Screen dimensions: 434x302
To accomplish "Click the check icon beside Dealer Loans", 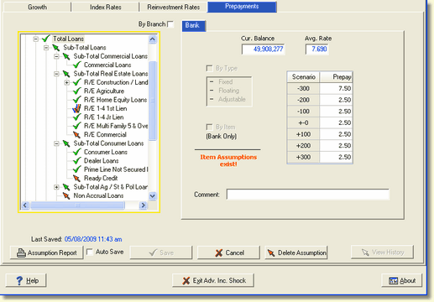I will [77, 161].
